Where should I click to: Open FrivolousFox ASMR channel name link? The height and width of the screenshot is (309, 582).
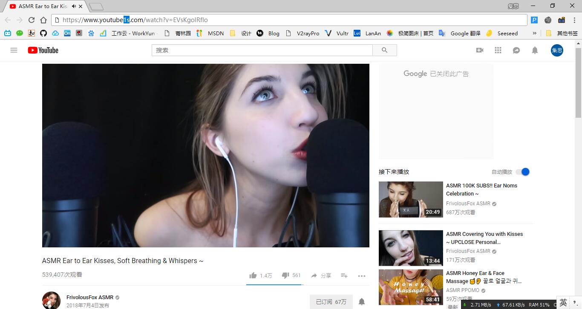(x=90, y=298)
